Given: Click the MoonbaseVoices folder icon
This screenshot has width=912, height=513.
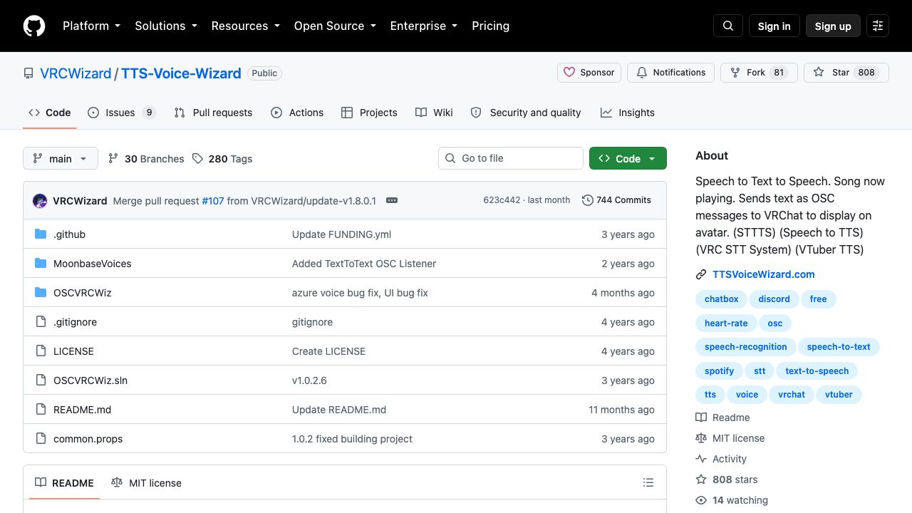Looking at the screenshot, I should [41, 264].
